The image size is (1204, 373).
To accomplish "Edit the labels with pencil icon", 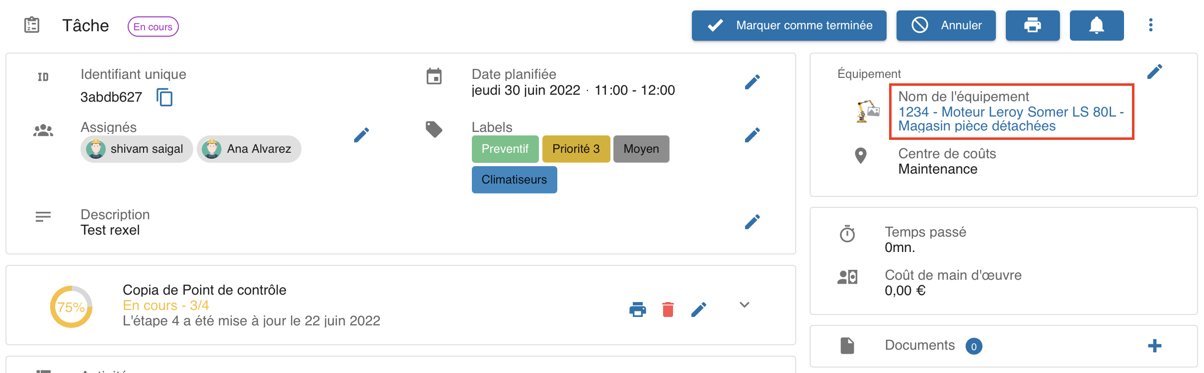I will (x=752, y=135).
